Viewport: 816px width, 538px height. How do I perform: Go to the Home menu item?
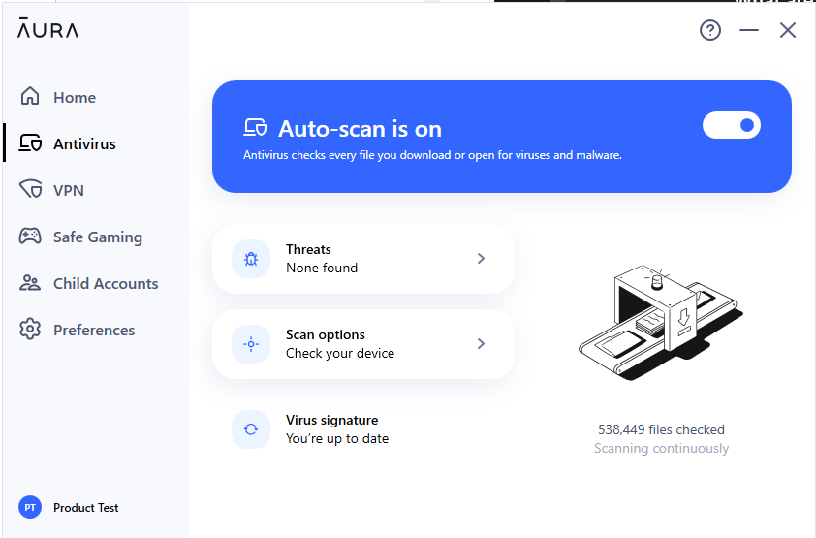[75, 97]
